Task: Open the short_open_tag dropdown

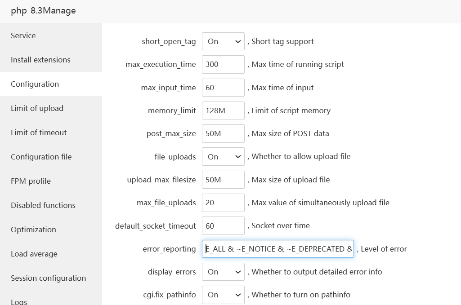Action: (x=223, y=41)
